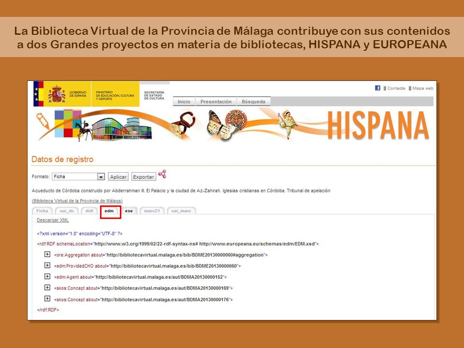Click the Descargar XML link
The width and height of the screenshot is (464, 348).
53,220
